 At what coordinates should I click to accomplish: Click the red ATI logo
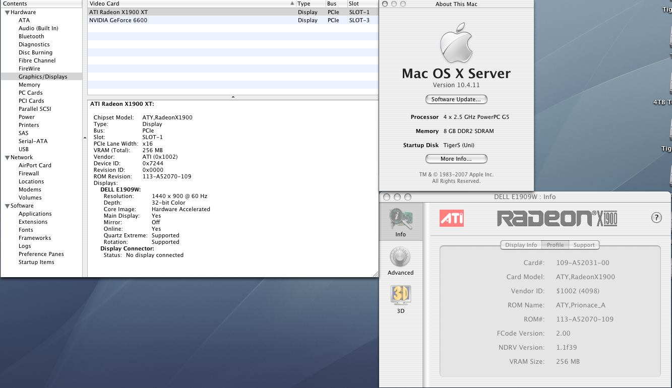pos(452,218)
